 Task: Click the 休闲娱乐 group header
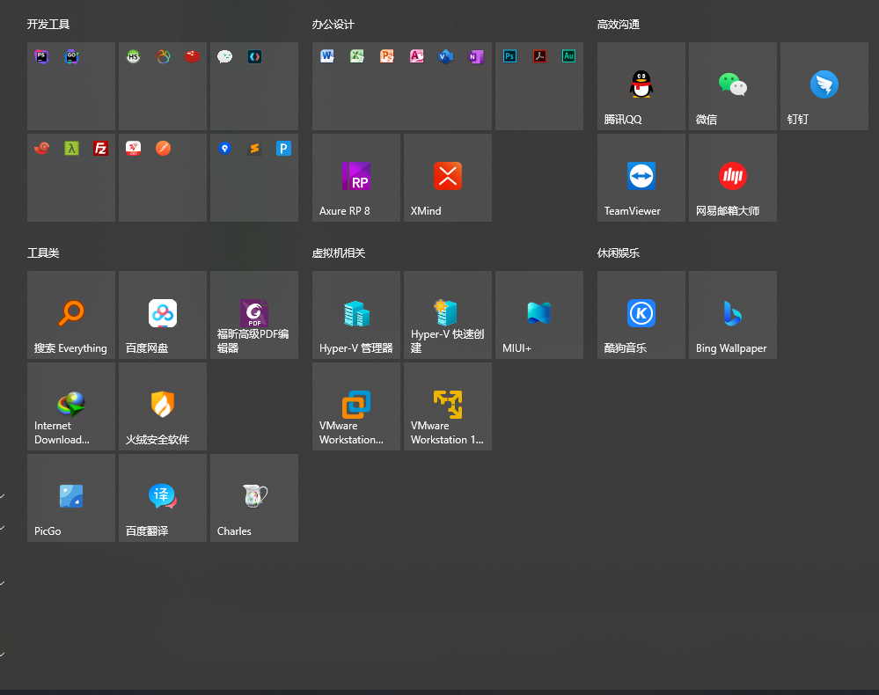[x=619, y=252]
